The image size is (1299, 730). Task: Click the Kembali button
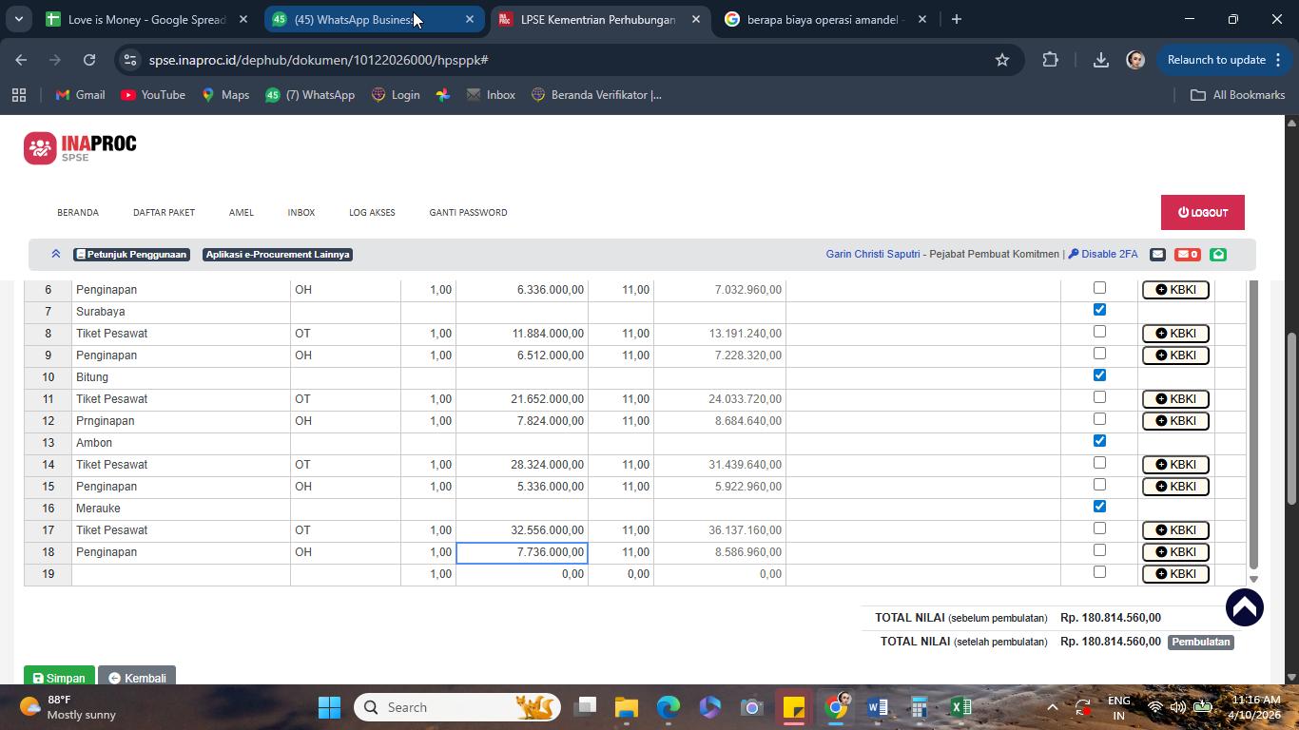click(137, 677)
